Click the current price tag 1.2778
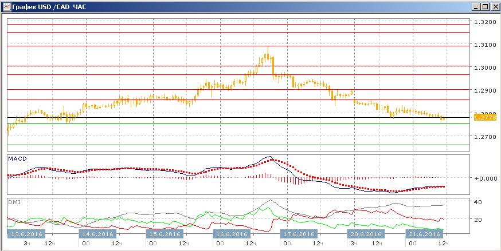Viewport: 501px width, 251px height. [485, 118]
